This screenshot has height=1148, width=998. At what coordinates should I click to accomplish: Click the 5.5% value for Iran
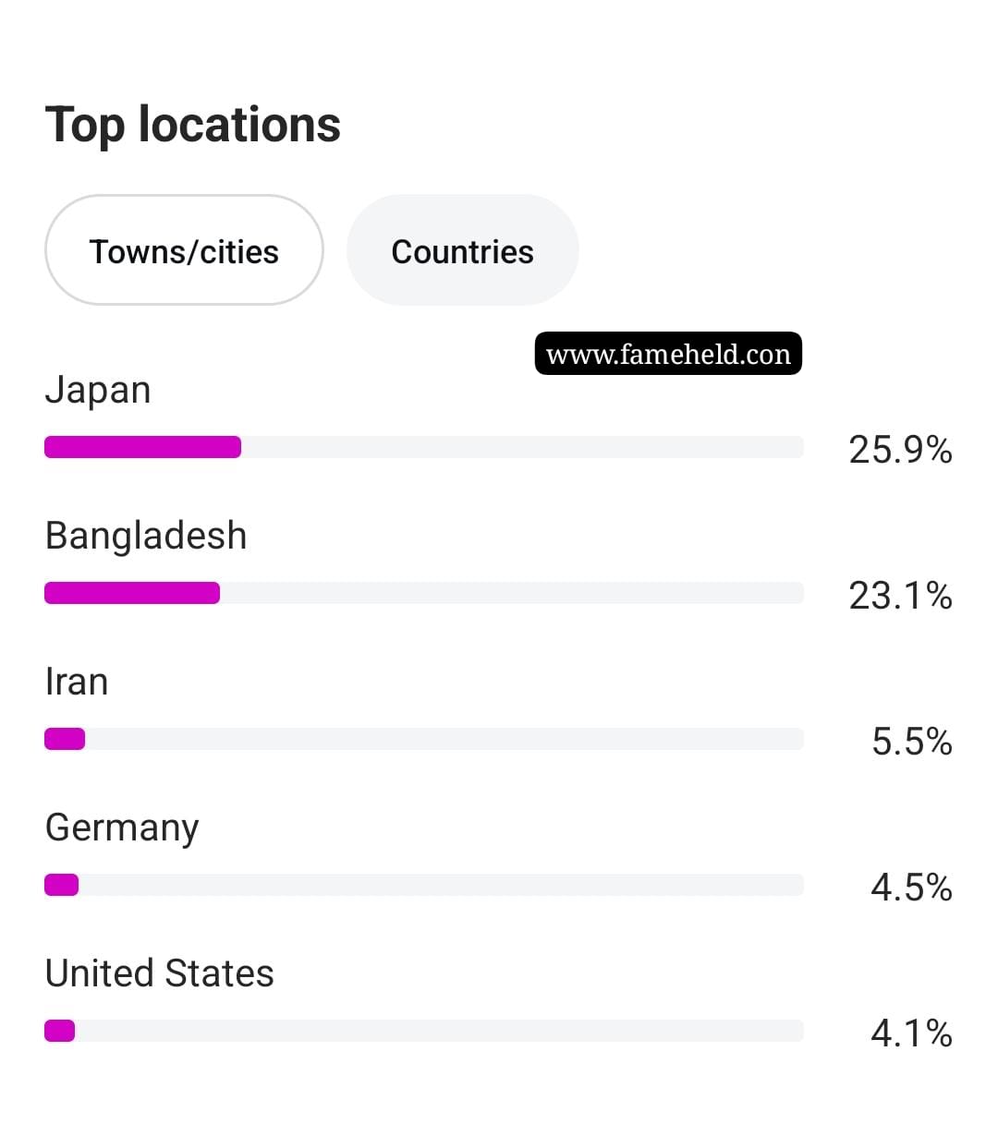[x=912, y=742]
